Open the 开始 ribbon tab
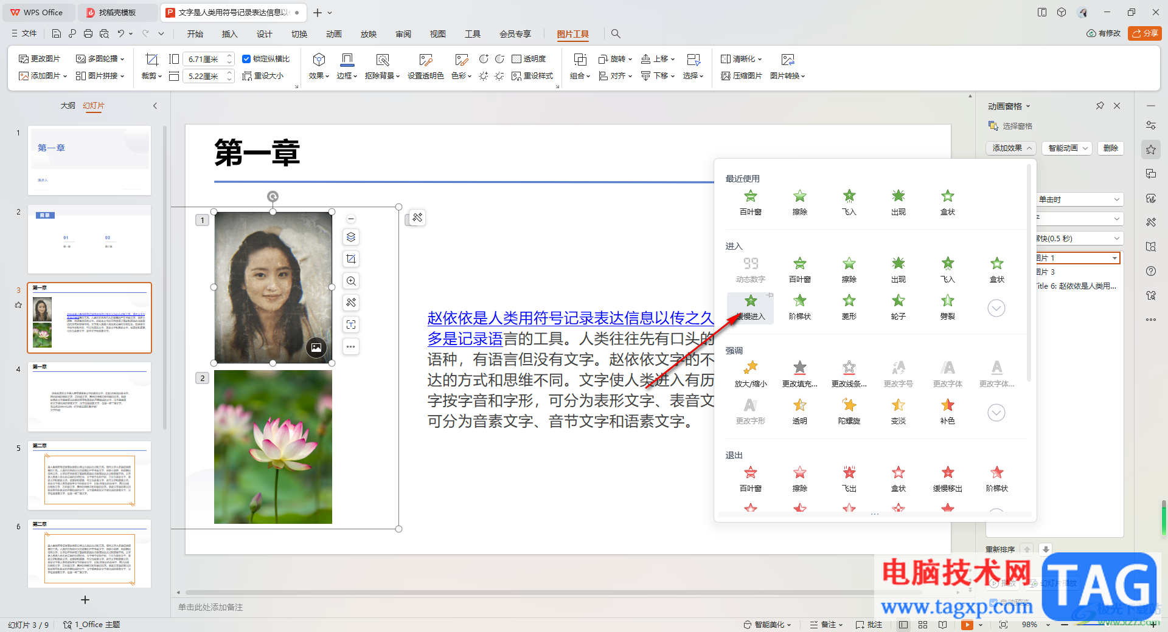This screenshot has height=632, width=1168. [195, 34]
